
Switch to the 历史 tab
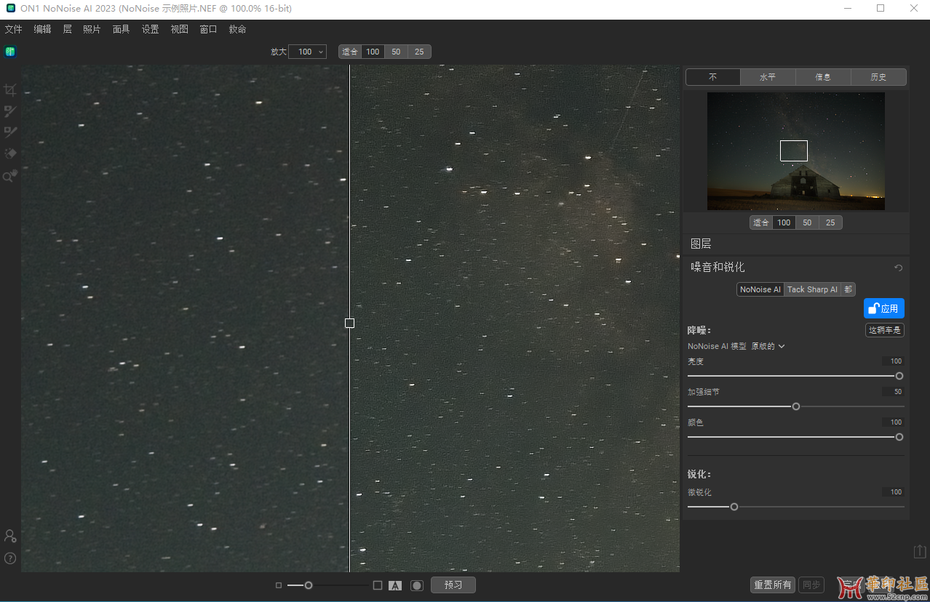pyautogui.click(x=878, y=77)
